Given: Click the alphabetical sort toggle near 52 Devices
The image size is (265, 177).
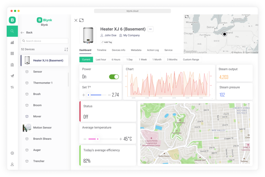Looking at the screenshot, I should point(67,49).
